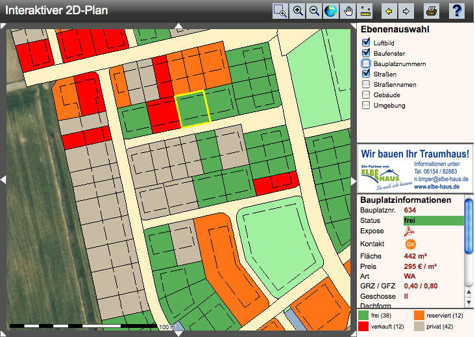Image resolution: width=475 pixels, height=337 pixels.
Task: Click the green frei legend swatch
Action: tap(363, 316)
